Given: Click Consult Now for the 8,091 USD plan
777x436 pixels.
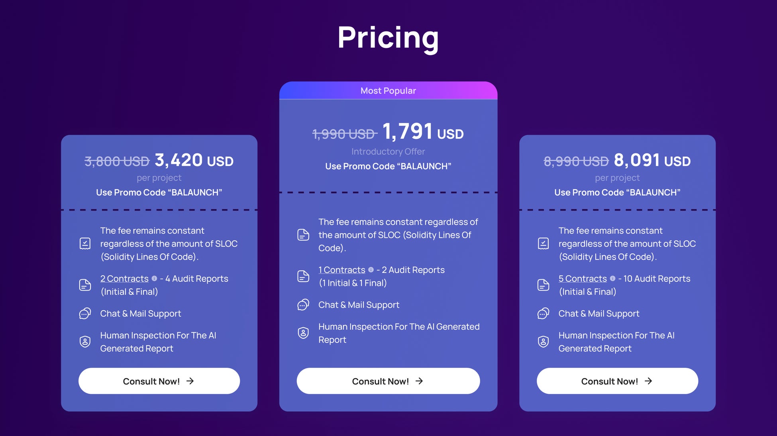Looking at the screenshot, I should click(x=617, y=381).
